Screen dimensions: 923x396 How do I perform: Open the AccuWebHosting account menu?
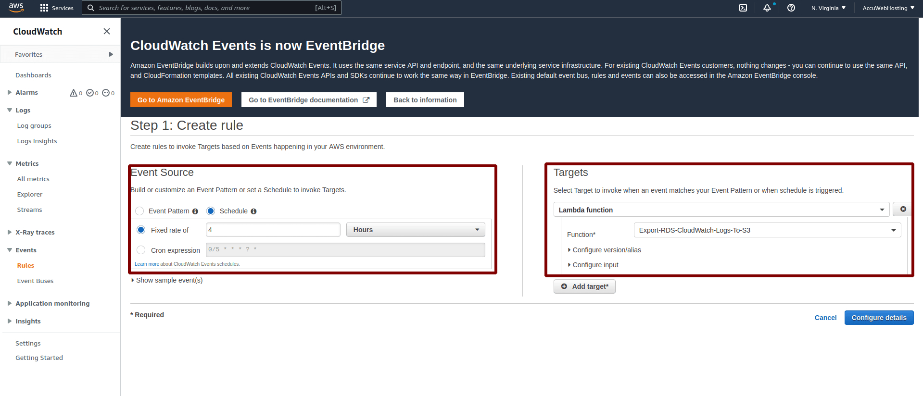pyautogui.click(x=888, y=8)
